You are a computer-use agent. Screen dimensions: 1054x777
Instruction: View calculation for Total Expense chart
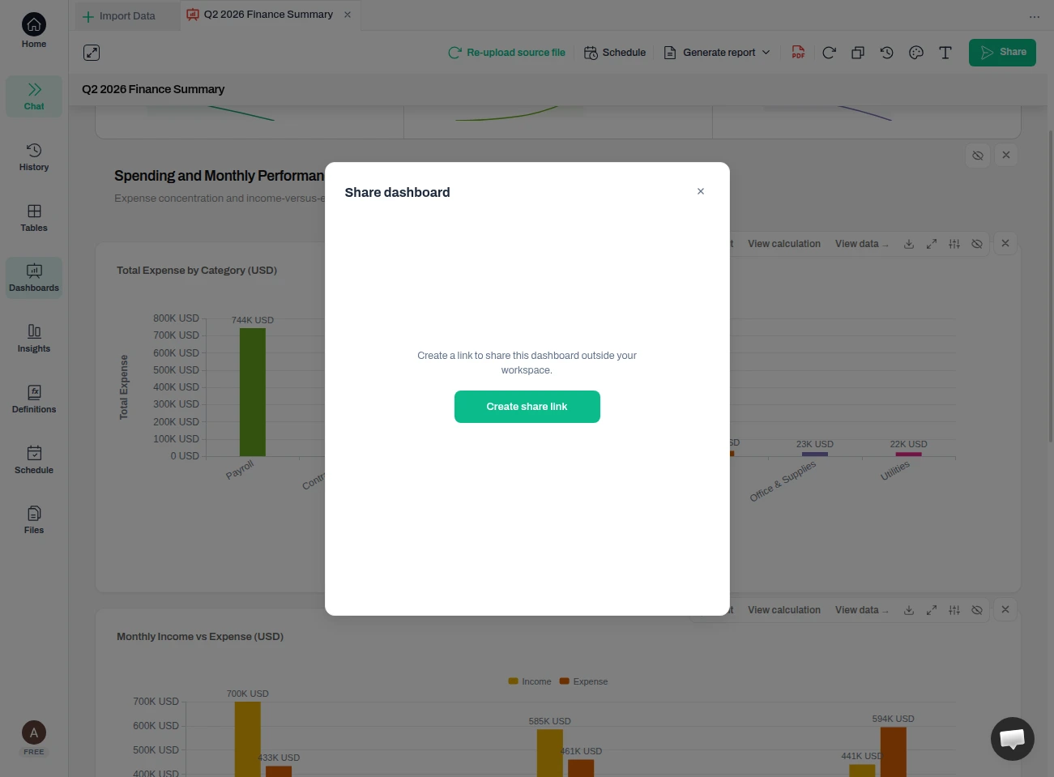(784, 244)
